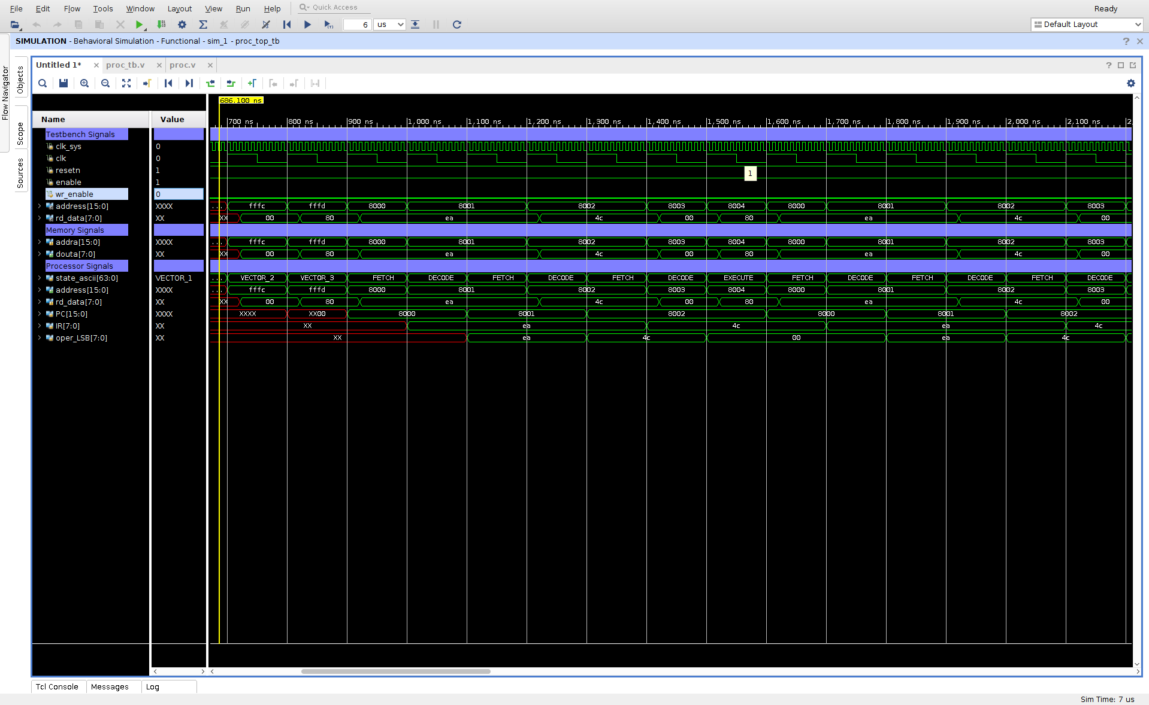The width and height of the screenshot is (1149, 705).
Task: Open waveform settings gear
Action: tap(1130, 83)
